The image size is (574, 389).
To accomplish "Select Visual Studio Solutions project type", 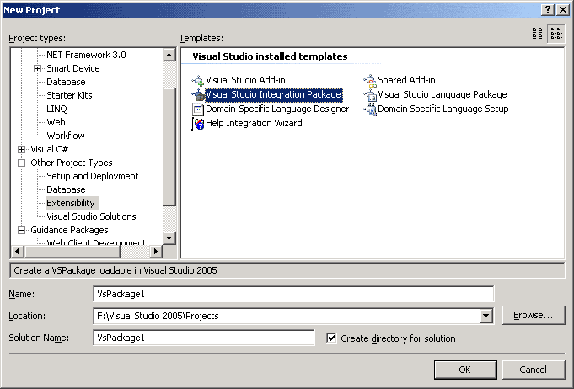I will click(91, 216).
